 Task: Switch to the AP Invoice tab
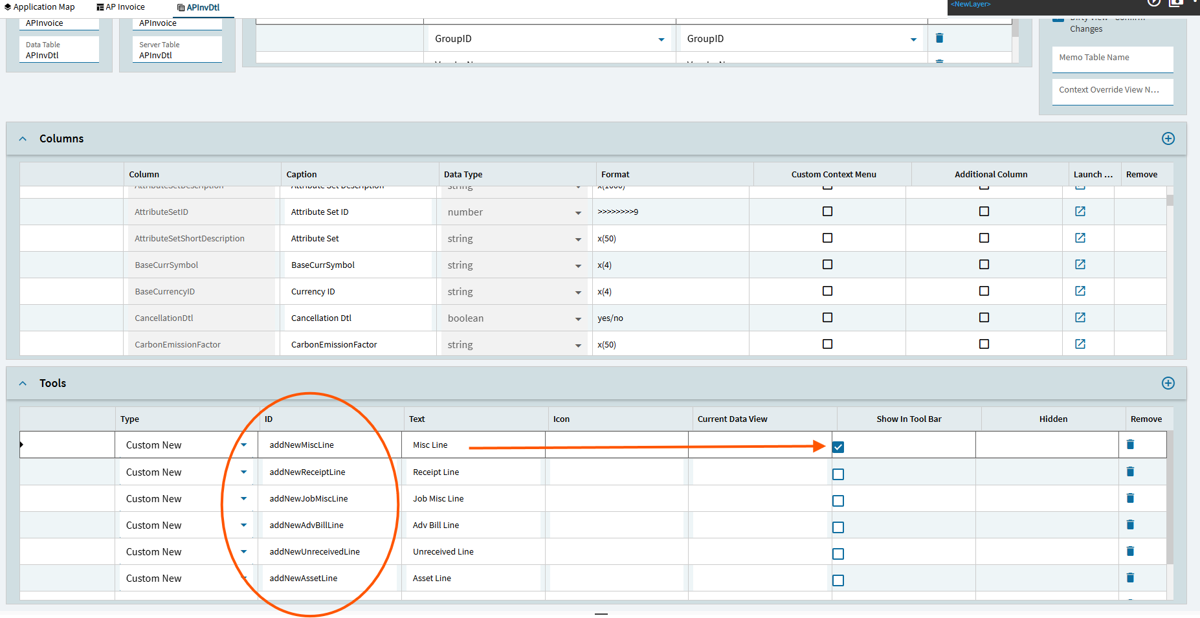tap(120, 7)
